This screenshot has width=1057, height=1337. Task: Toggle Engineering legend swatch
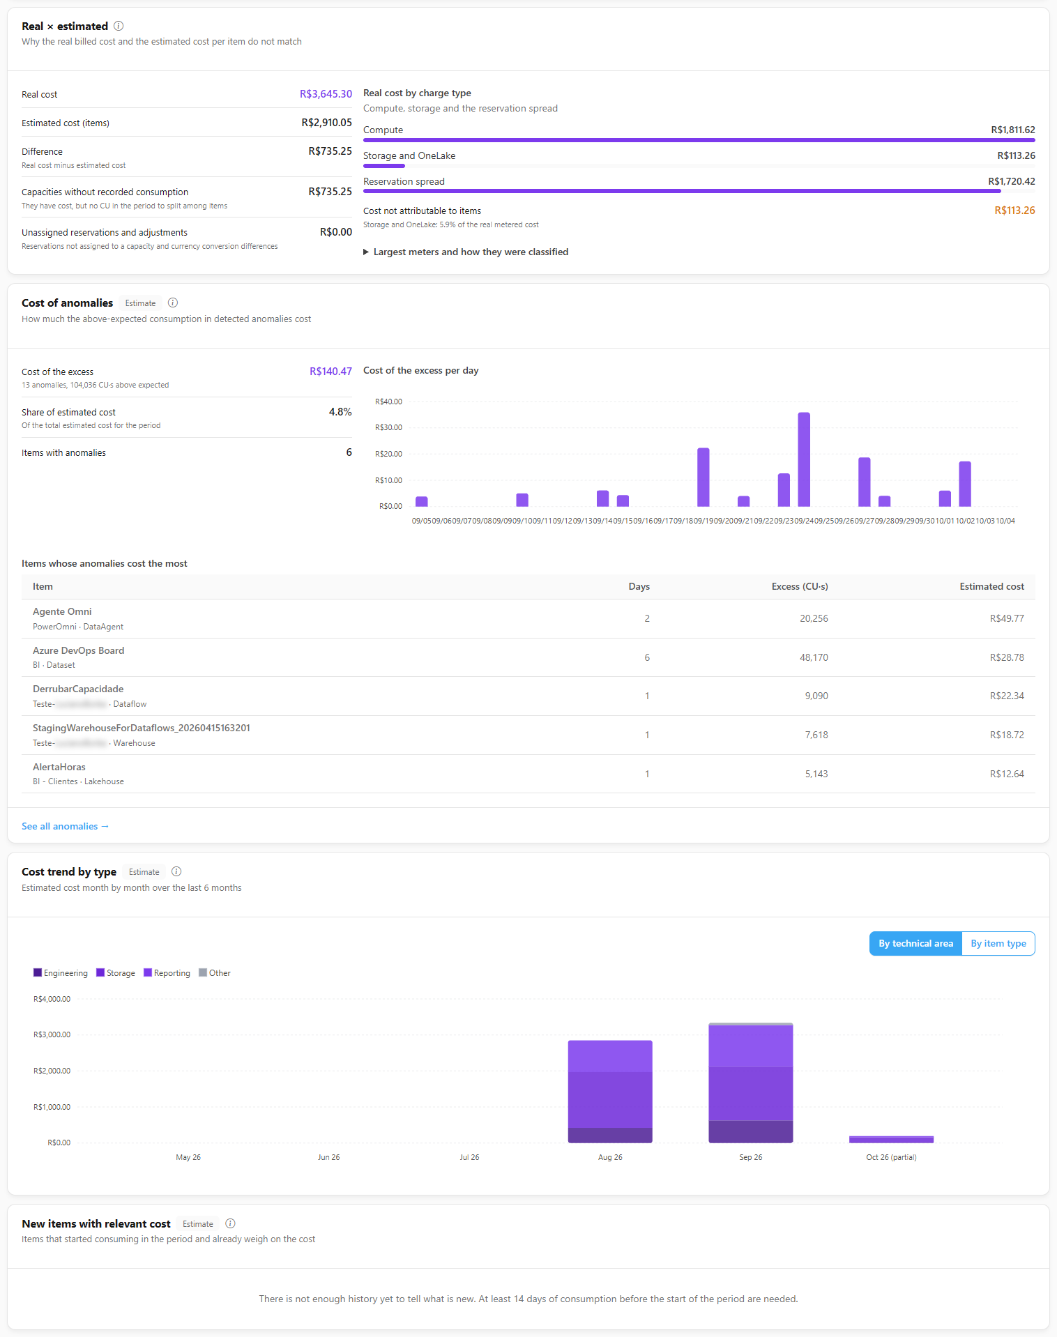click(38, 972)
